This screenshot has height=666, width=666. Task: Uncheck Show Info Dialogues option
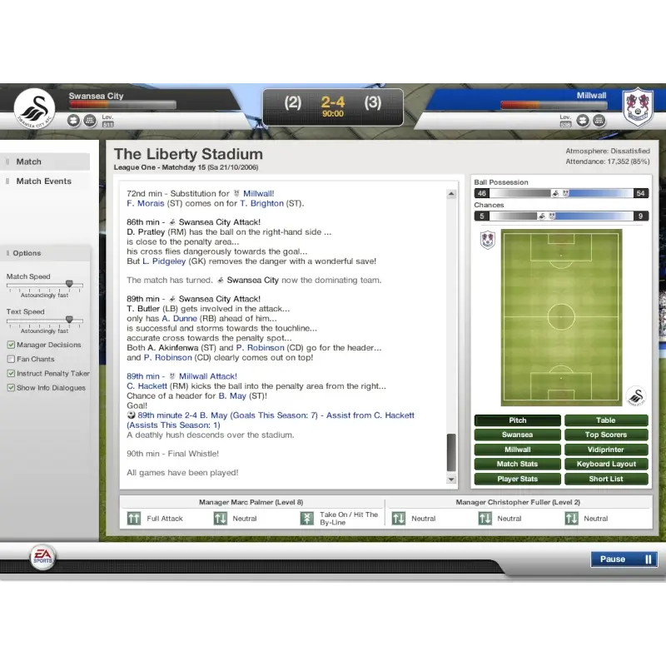(11, 388)
